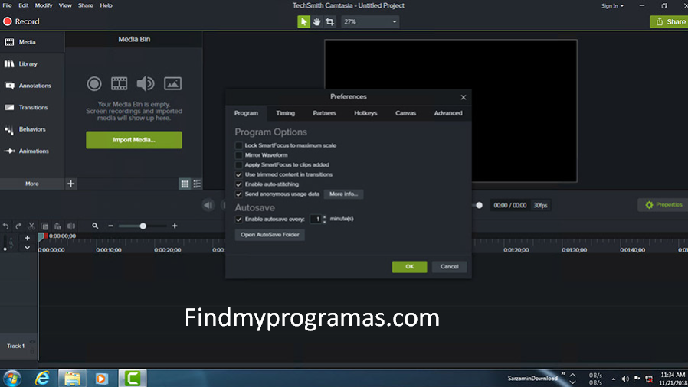Click the audio speaker icon in Media Bin

pyautogui.click(x=146, y=83)
